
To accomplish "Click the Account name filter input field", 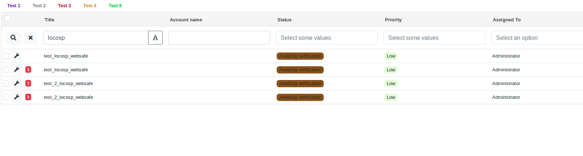I will point(219,38).
